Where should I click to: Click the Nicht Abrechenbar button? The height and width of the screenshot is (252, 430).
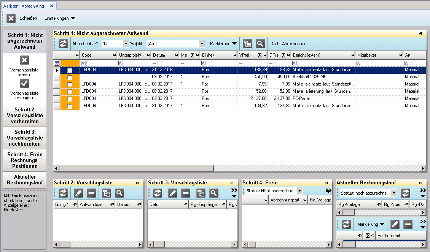pos(288,44)
